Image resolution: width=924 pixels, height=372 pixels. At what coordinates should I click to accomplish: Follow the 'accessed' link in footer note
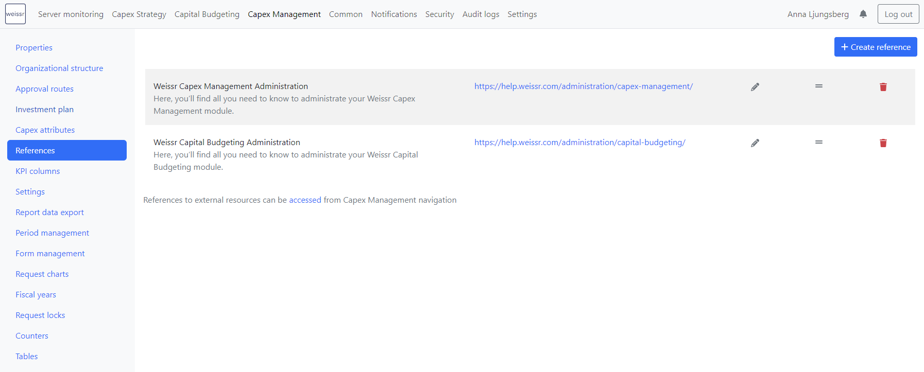(305, 200)
